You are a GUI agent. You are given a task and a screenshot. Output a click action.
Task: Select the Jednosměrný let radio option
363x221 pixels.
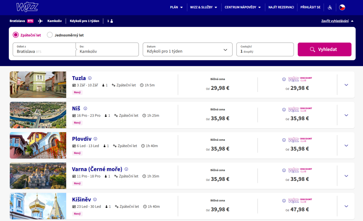pos(50,35)
